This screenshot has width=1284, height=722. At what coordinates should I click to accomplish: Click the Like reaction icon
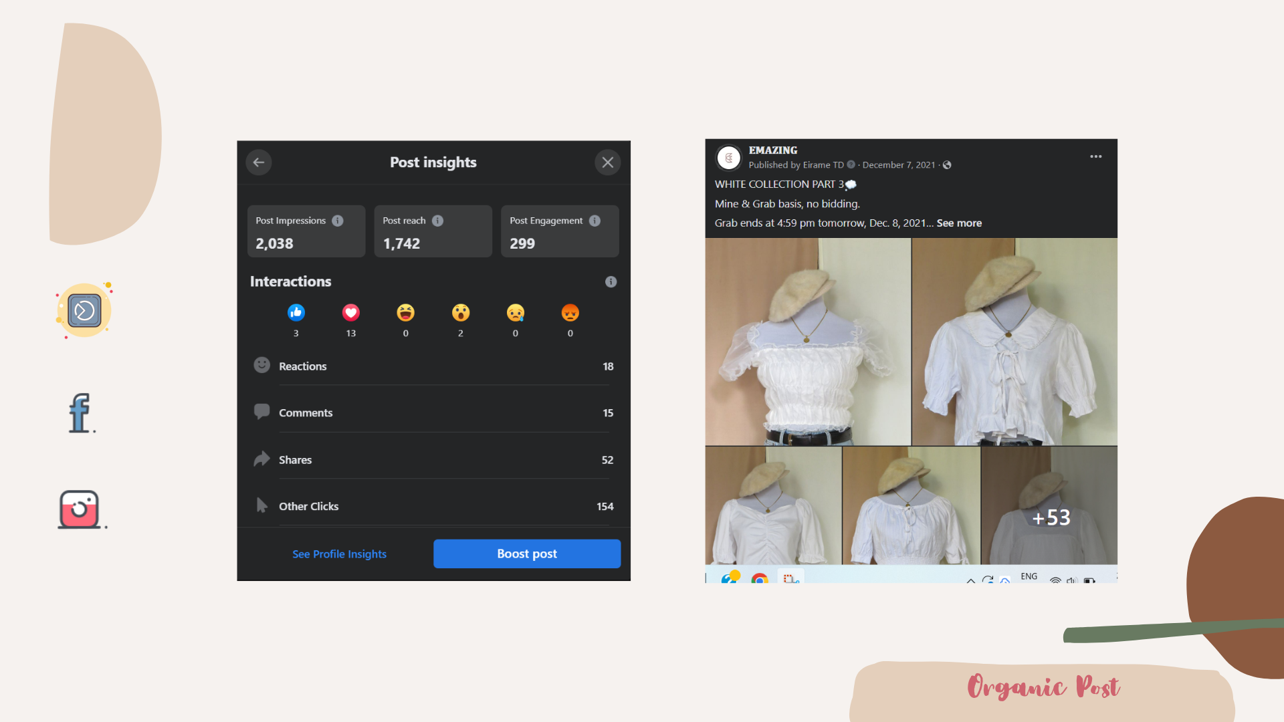(x=296, y=312)
